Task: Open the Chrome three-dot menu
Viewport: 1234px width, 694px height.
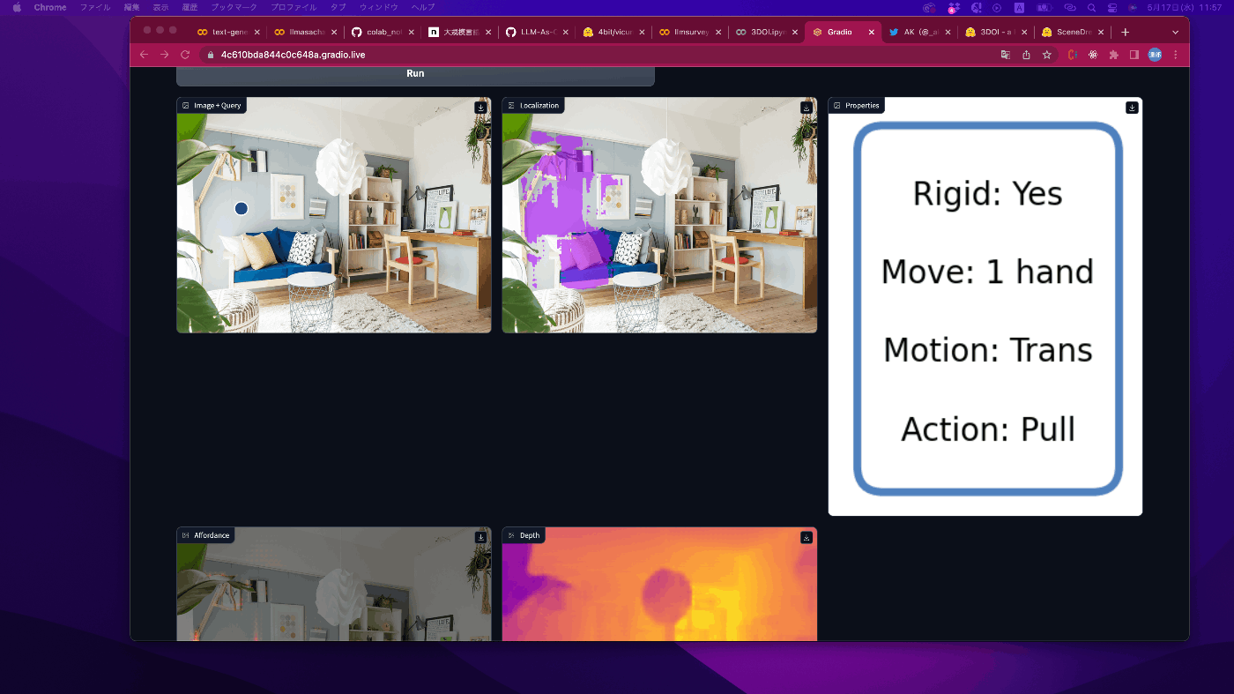Action: 1176,55
